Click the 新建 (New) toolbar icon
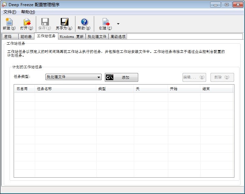The image size is (245, 194). click(9, 22)
